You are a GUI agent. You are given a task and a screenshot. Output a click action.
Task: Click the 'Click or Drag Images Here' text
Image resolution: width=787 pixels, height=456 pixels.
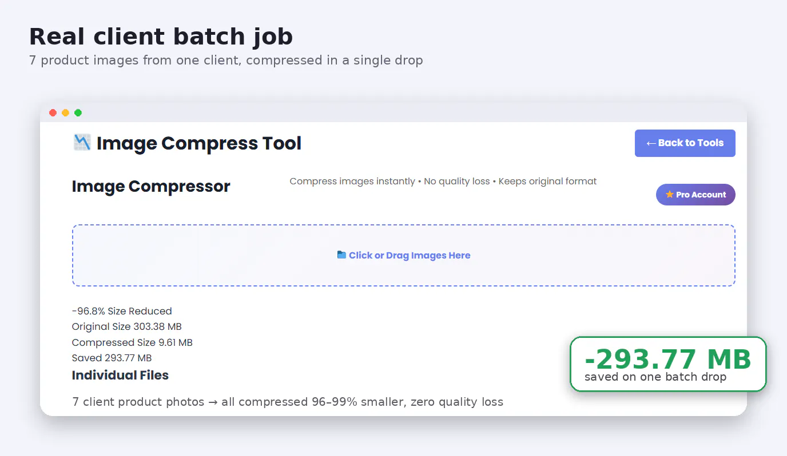pyautogui.click(x=410, y=256)
